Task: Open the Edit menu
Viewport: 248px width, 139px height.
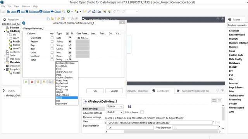Action: pos(9,6)
